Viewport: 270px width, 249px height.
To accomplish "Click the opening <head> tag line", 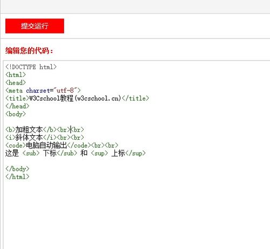I will (16, 83).
